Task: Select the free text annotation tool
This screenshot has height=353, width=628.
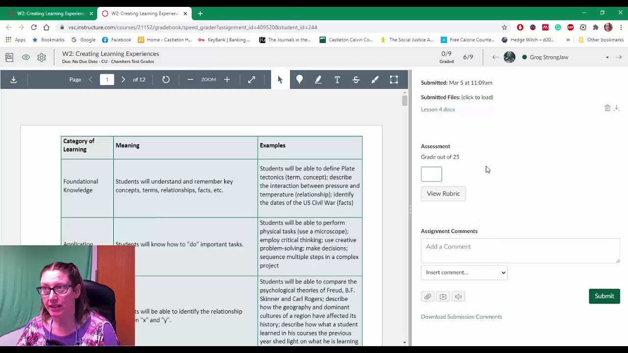Action: pos(337,79)
